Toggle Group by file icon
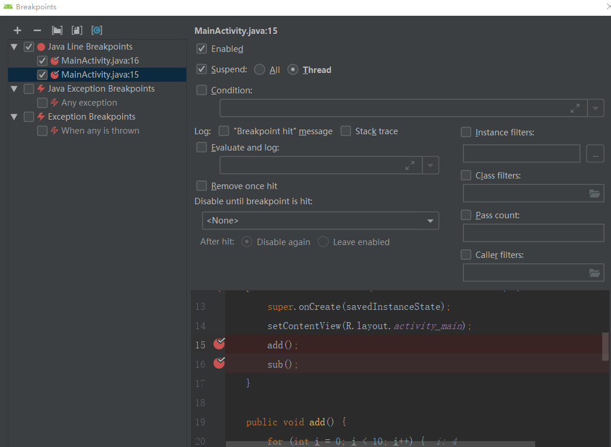The height and width of the screenshot is (447, 611). 77,30
